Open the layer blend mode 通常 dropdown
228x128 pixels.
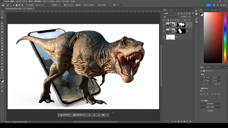point(170,17)
